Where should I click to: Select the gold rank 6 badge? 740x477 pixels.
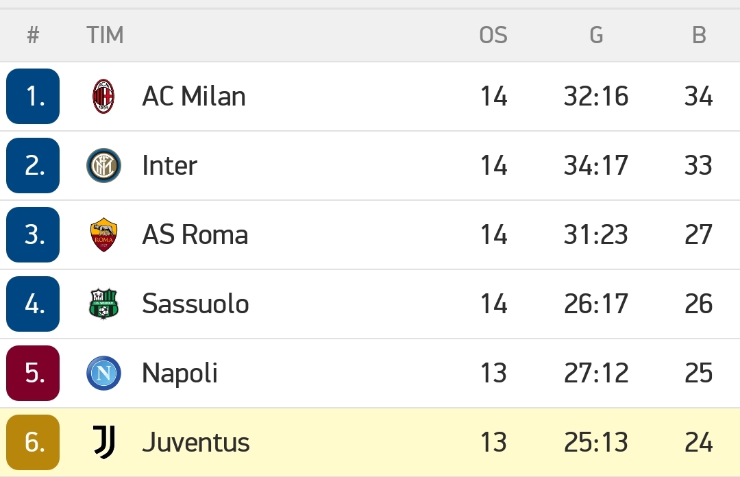(x=33, y=442)
